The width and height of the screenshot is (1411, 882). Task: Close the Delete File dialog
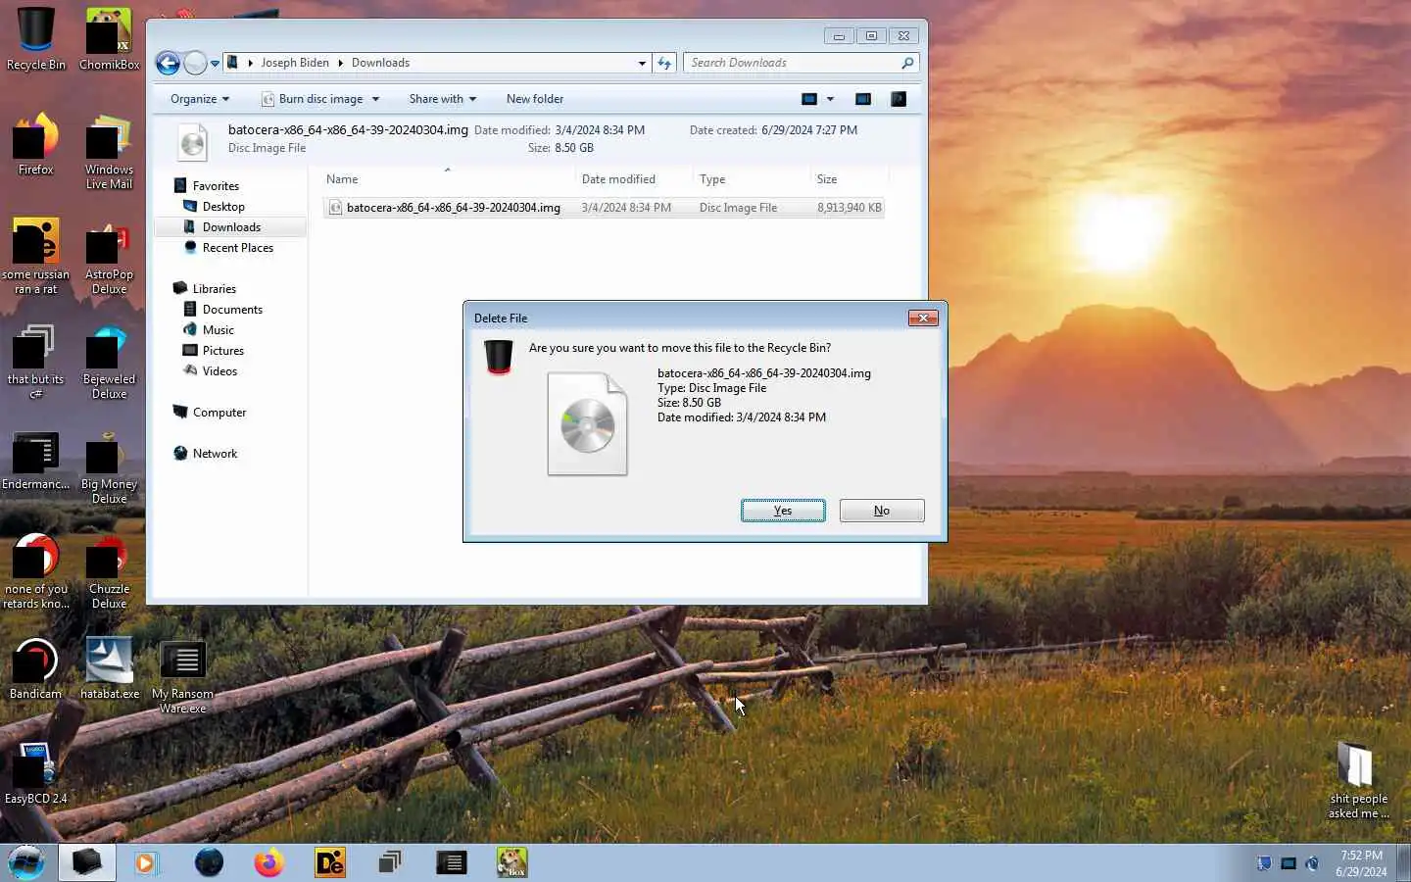point(923,318)
